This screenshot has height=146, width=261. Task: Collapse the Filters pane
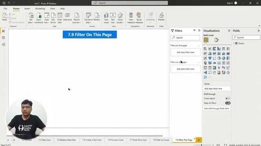tap(199, 30)
